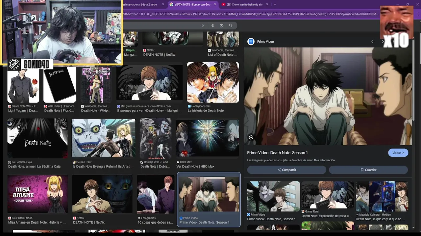The height and width of the screenshot is (236, 421).
Task: Click the Compartir button
Action: [x=286, y=170]
